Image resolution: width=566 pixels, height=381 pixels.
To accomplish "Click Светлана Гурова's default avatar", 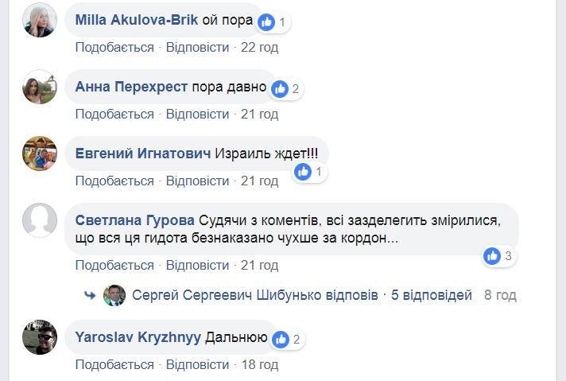I will pos(40,220).
